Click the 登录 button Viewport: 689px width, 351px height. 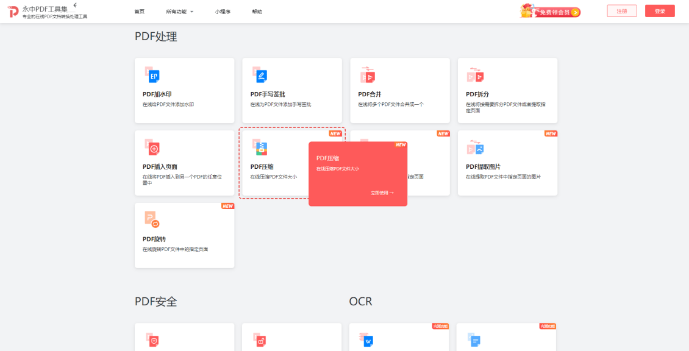click(660, 11)
